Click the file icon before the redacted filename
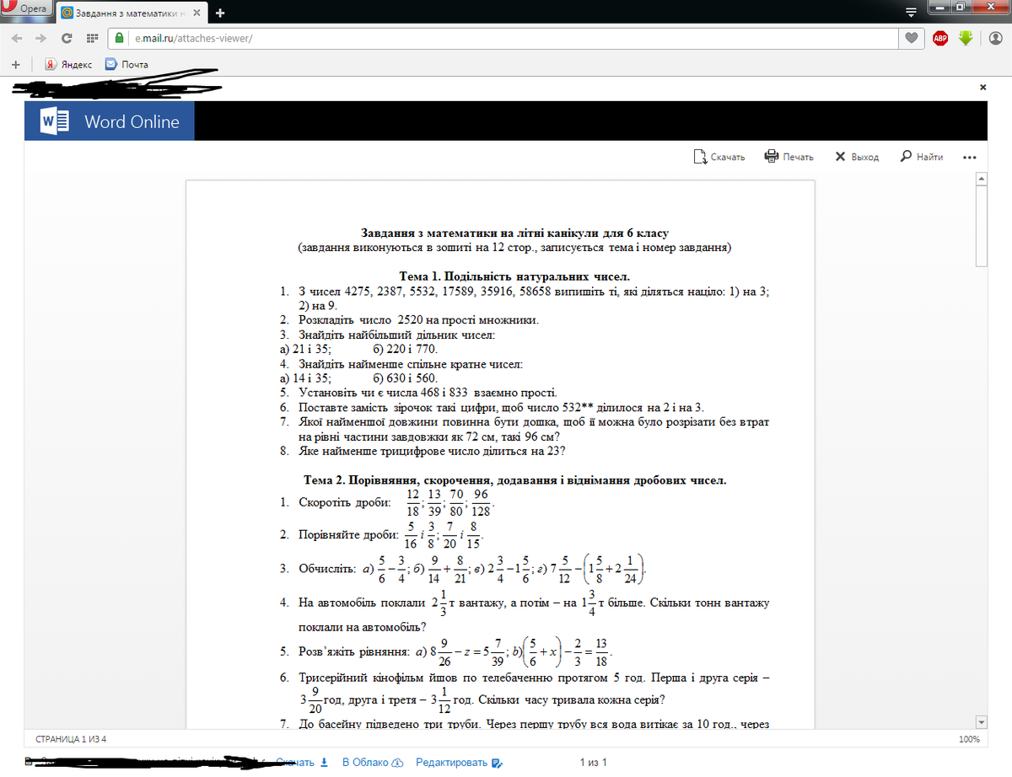Screen dimensions: 1012x777 (x=30, y=762)
